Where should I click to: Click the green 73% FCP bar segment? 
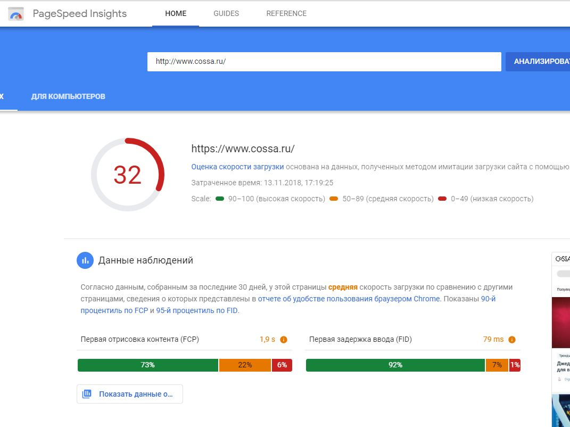pos(148,365)
